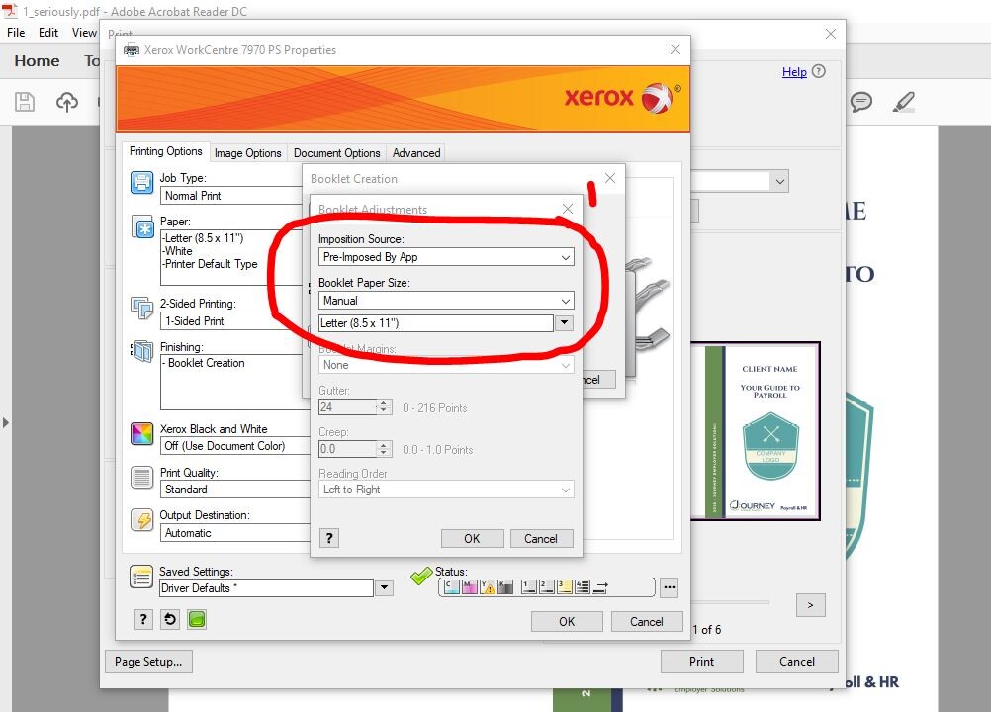
Task: Open the Booklet Paper Size Manual dropdown
Action: 446,301
